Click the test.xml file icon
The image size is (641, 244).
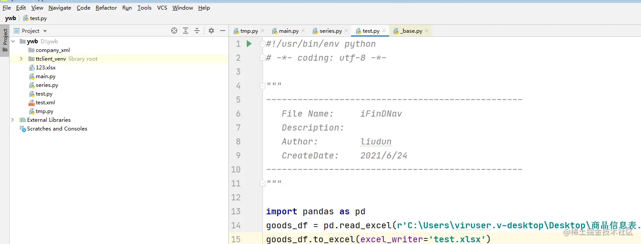tap(31, 103)
